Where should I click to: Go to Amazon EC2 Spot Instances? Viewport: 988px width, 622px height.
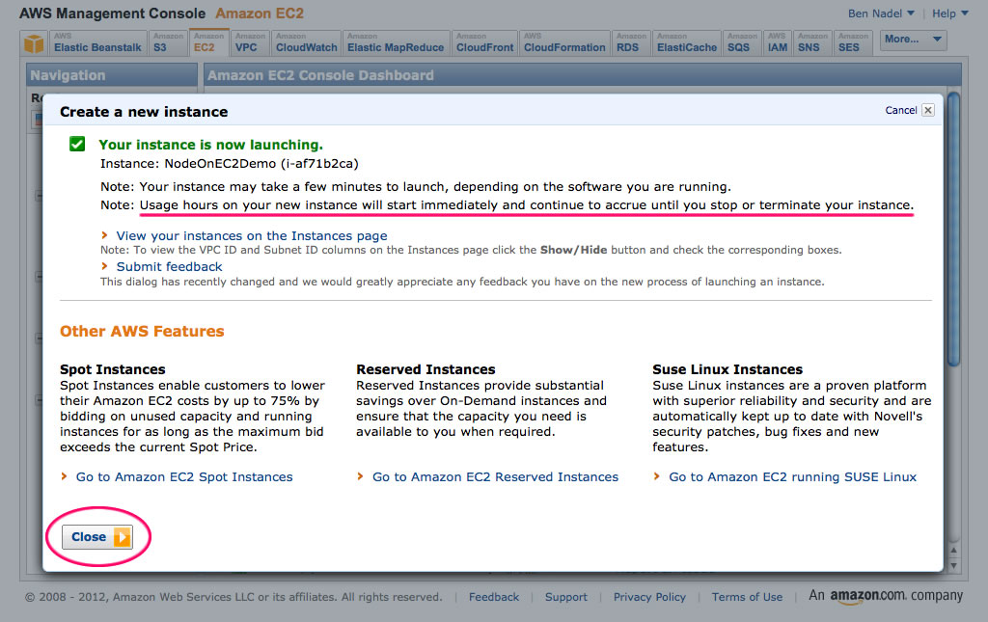184,476
